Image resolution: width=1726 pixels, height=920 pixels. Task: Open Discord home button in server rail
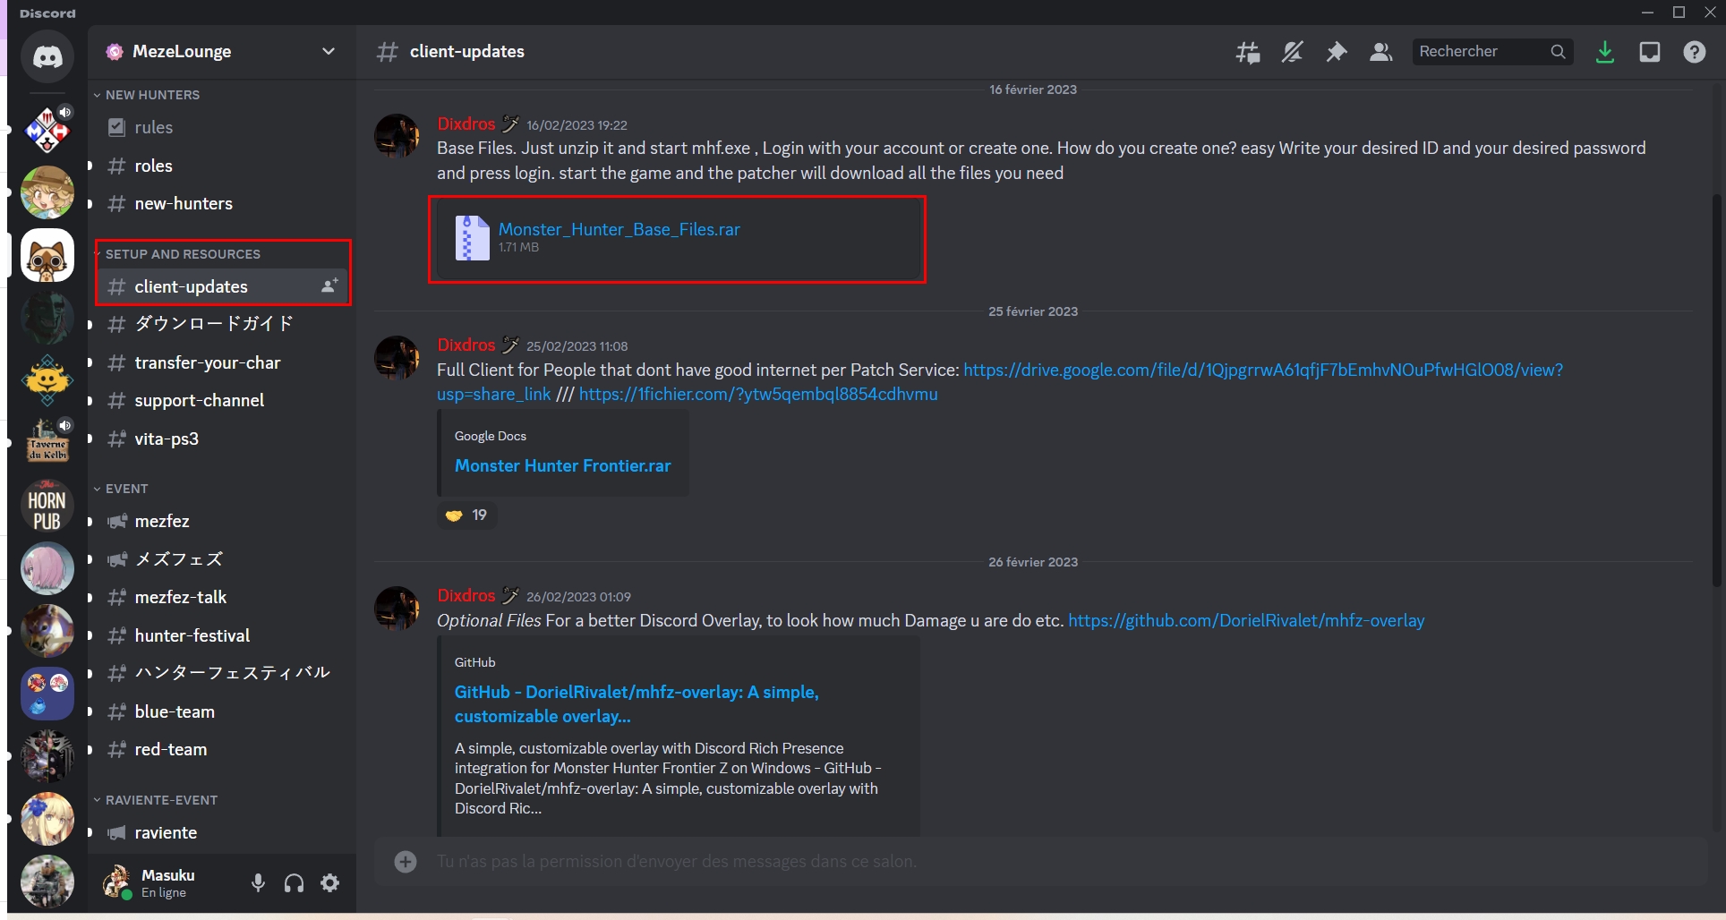click(x=47, y=56)
